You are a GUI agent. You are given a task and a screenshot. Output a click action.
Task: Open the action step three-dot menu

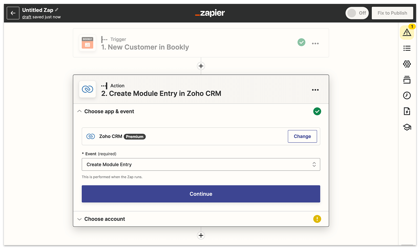[x=315, y=90]
